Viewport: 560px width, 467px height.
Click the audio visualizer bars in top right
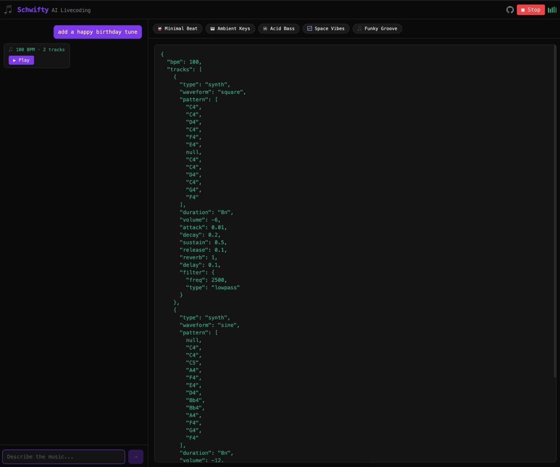pos(552,9)
